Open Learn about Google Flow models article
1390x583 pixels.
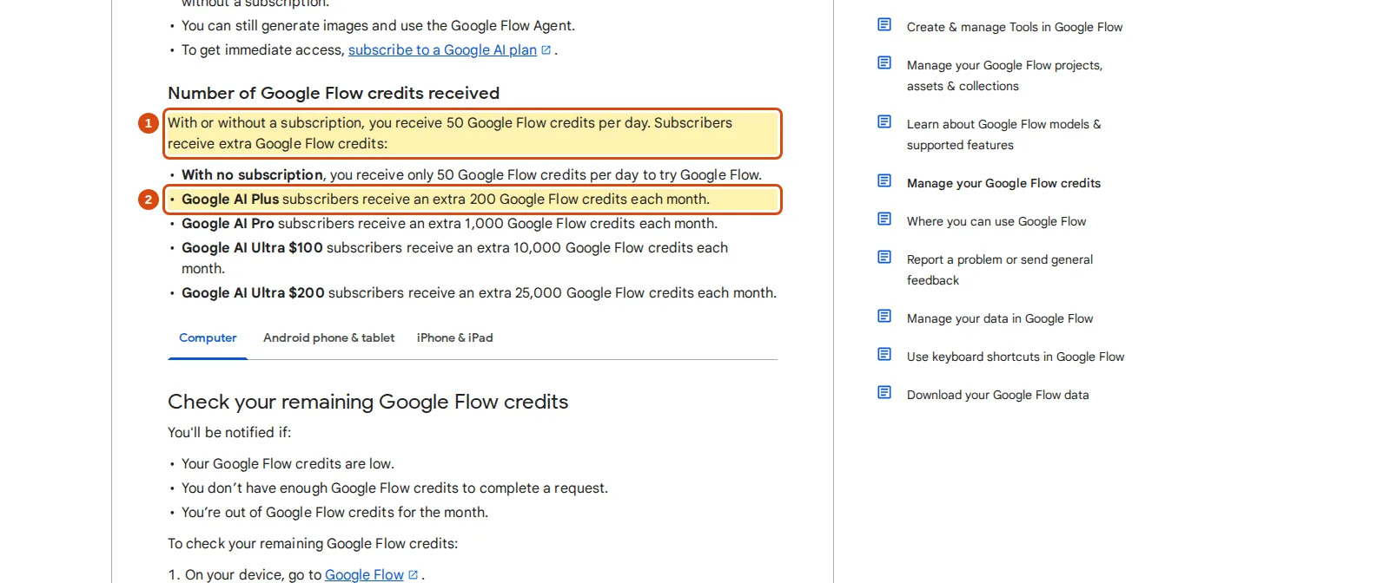point(1003,135)
